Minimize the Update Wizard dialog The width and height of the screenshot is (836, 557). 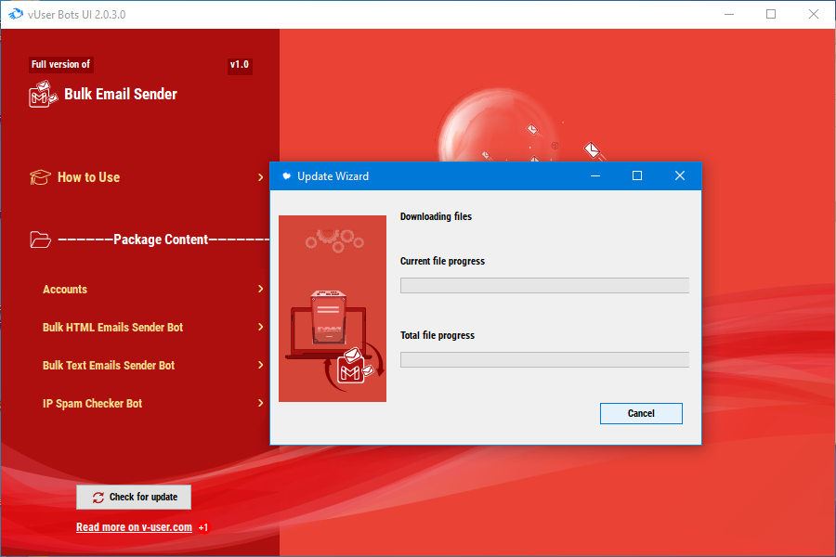[x=595, y=175]
